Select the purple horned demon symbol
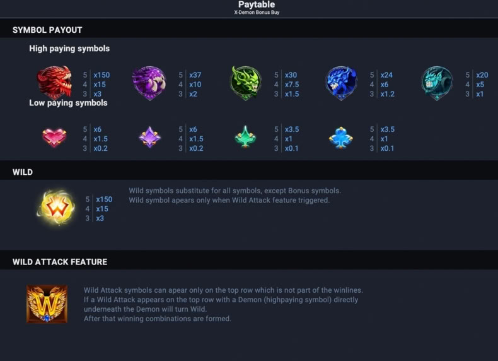Viewport: 498px width, 361px height. (149, 83)
